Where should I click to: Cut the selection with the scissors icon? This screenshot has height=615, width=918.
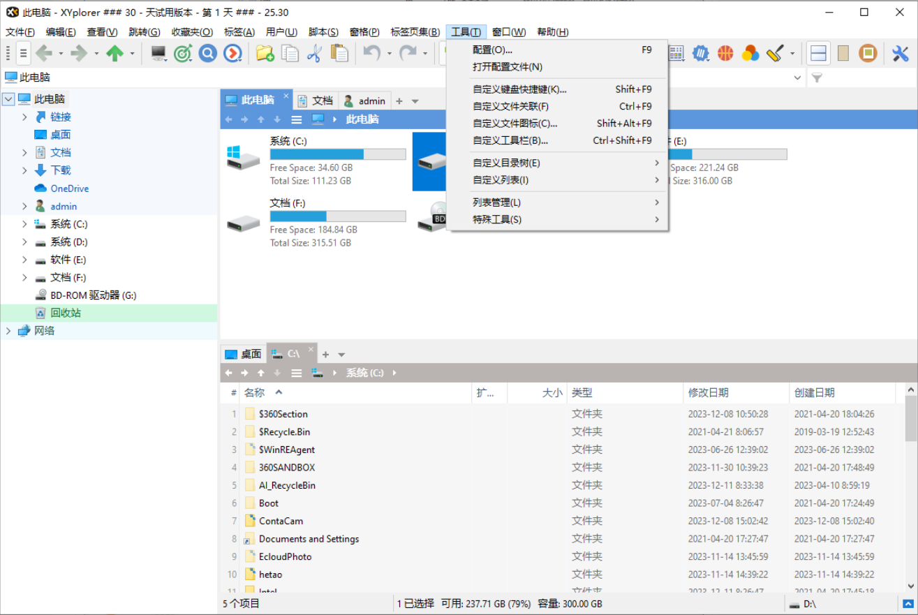[316, 53]
